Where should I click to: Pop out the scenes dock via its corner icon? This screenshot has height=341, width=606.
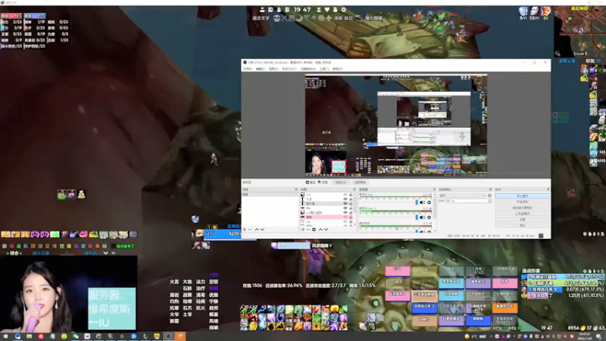[x=296, y=189]
